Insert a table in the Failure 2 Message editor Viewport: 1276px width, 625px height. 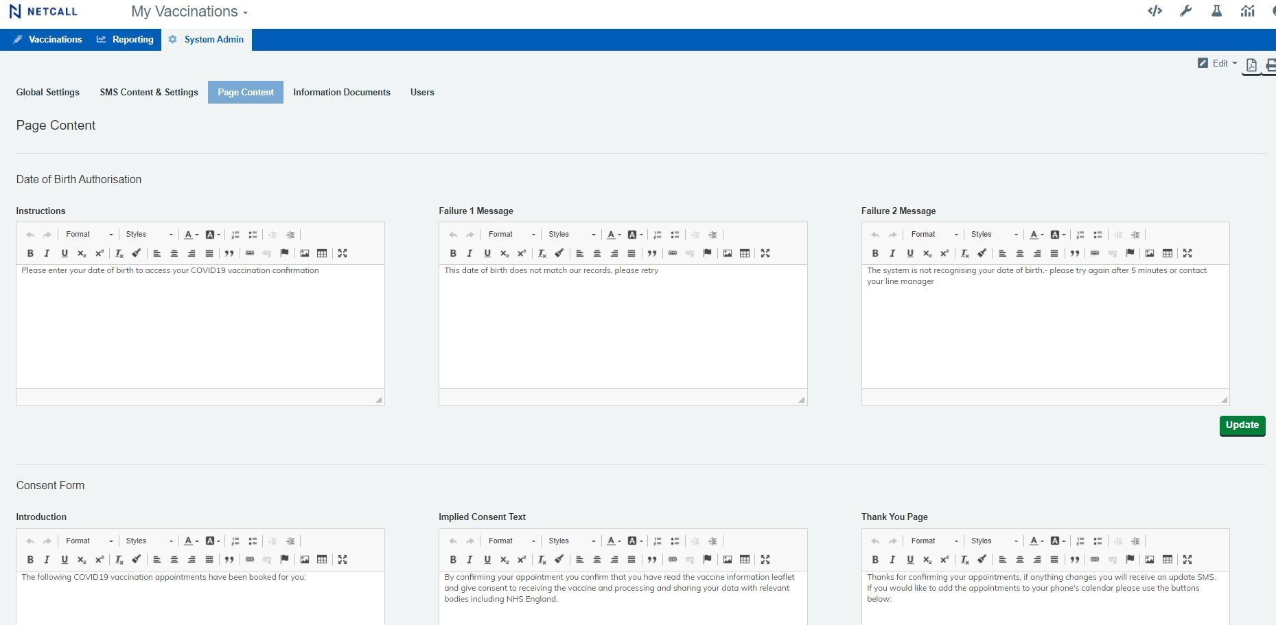[1167, 253]
